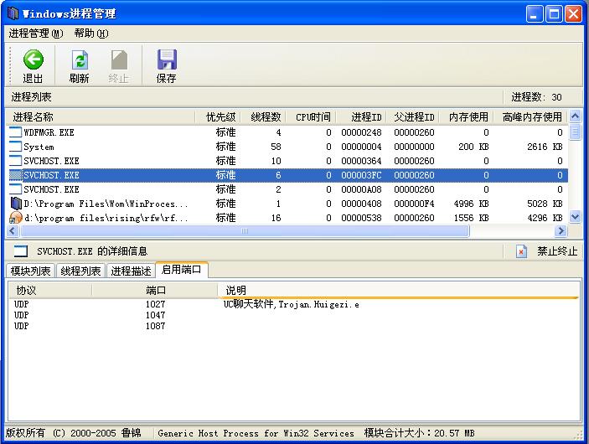This screenshot has height=444, width=589.
Task: Select the highlighted SVCHOST.EXE with ID 000003FC
Action: point(287,175)
